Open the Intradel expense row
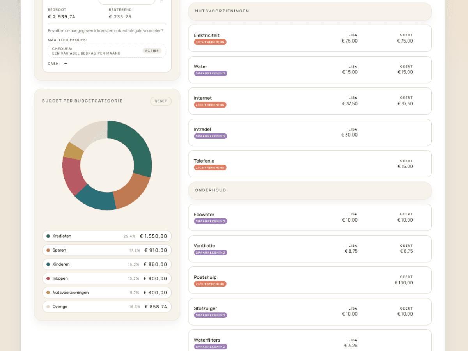Screen dimensions: 468x351 point(310,133)
